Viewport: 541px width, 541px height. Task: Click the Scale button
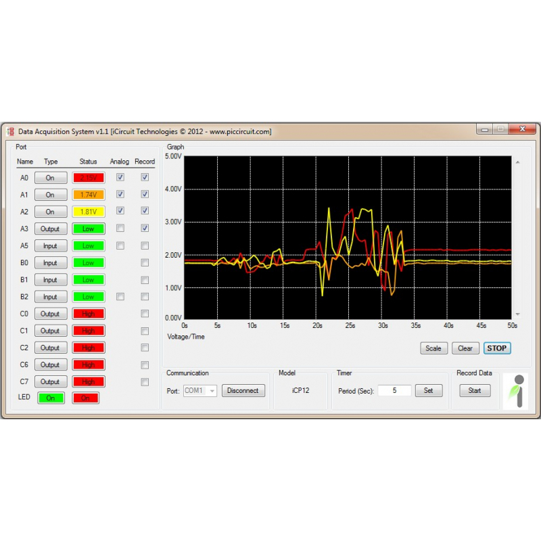pos(433,348)
